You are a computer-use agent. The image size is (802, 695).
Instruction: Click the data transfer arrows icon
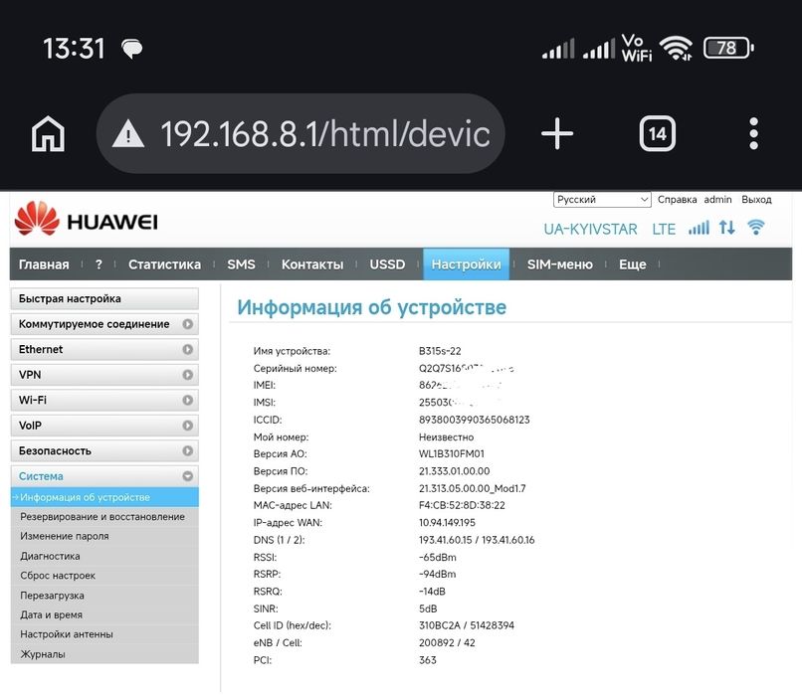(x=726, y=228)
